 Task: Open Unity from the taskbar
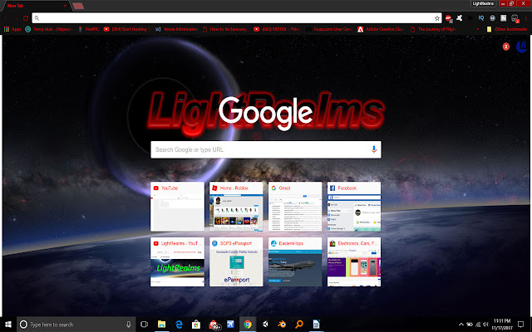coord(265,325)
